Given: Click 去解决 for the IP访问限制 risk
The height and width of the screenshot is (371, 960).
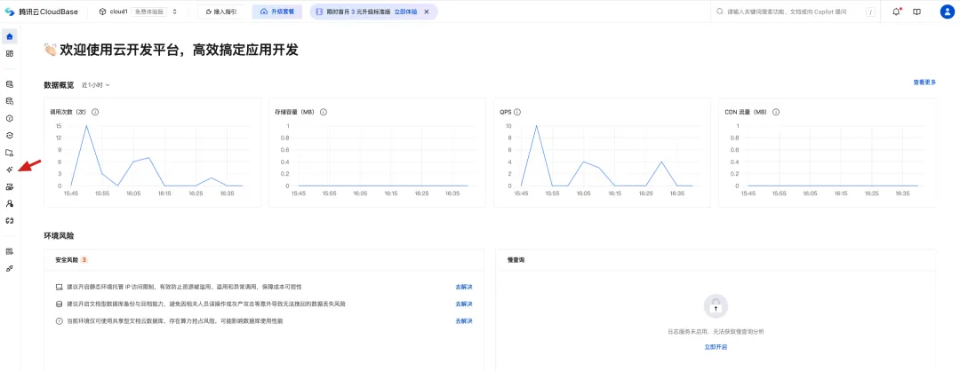Looking at the screenshot, I should [x=463, y=287].
